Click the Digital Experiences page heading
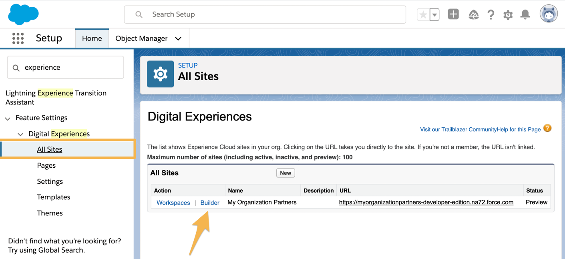 [199, 116]
